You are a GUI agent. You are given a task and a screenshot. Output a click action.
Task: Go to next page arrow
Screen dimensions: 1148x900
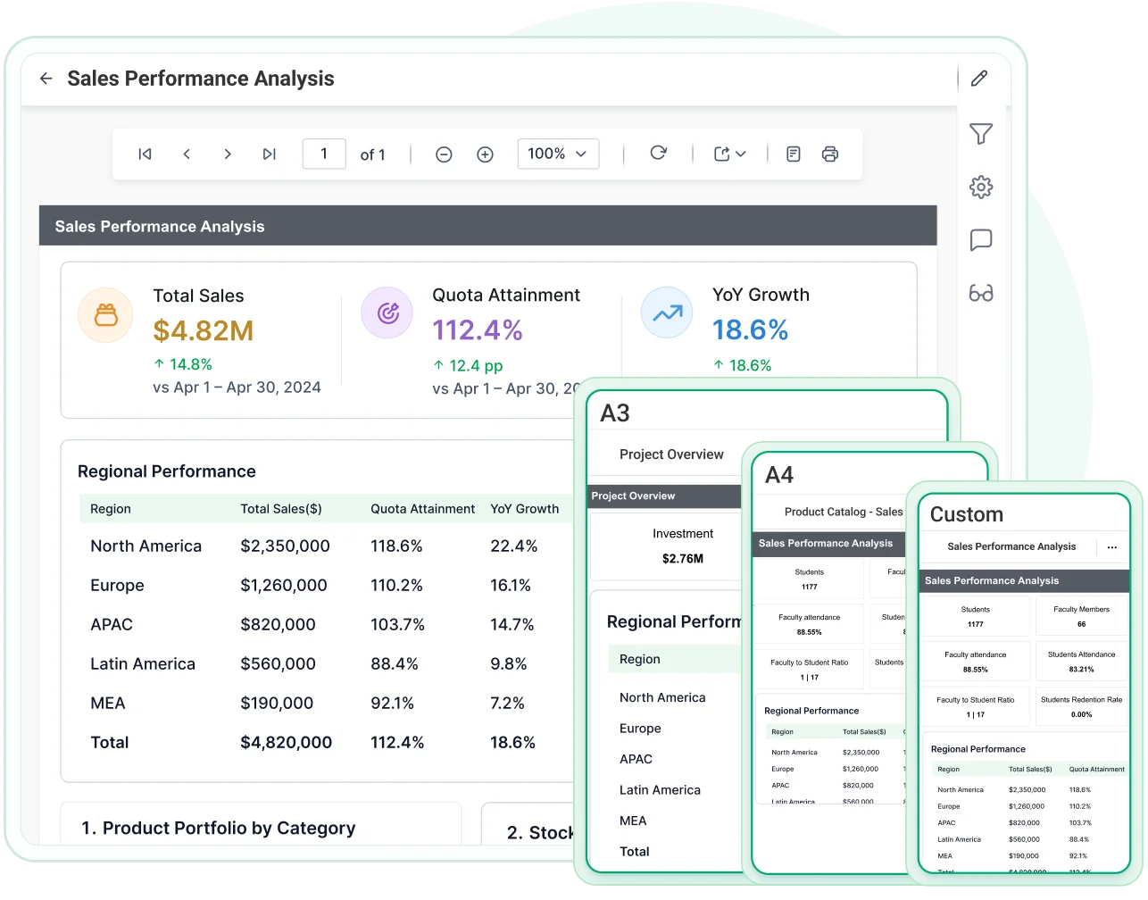228,154
